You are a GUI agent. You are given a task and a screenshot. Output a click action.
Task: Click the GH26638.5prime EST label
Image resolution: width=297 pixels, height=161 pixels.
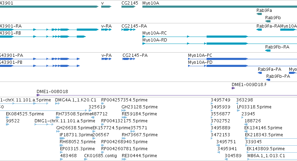[74, 128]
